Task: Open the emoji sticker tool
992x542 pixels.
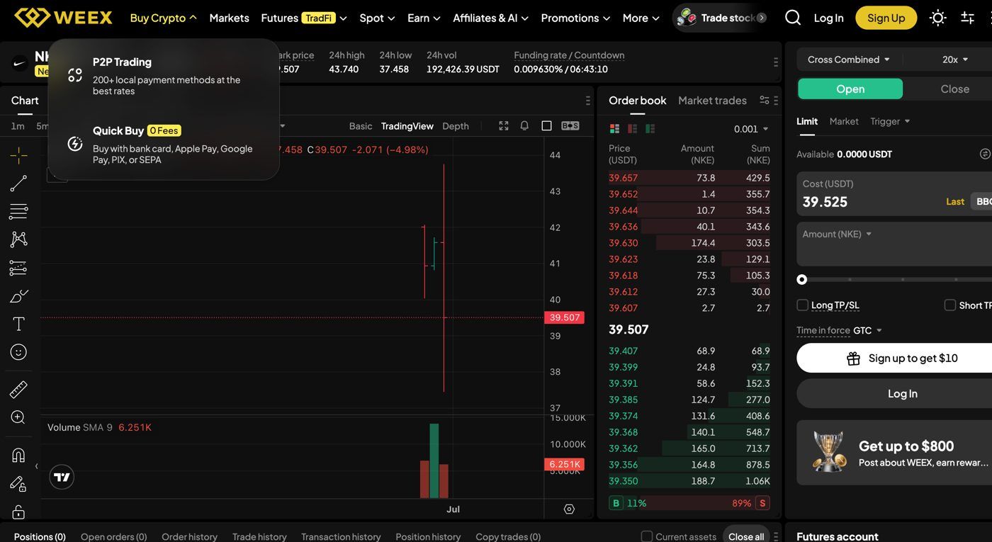Action: (18, 352)
